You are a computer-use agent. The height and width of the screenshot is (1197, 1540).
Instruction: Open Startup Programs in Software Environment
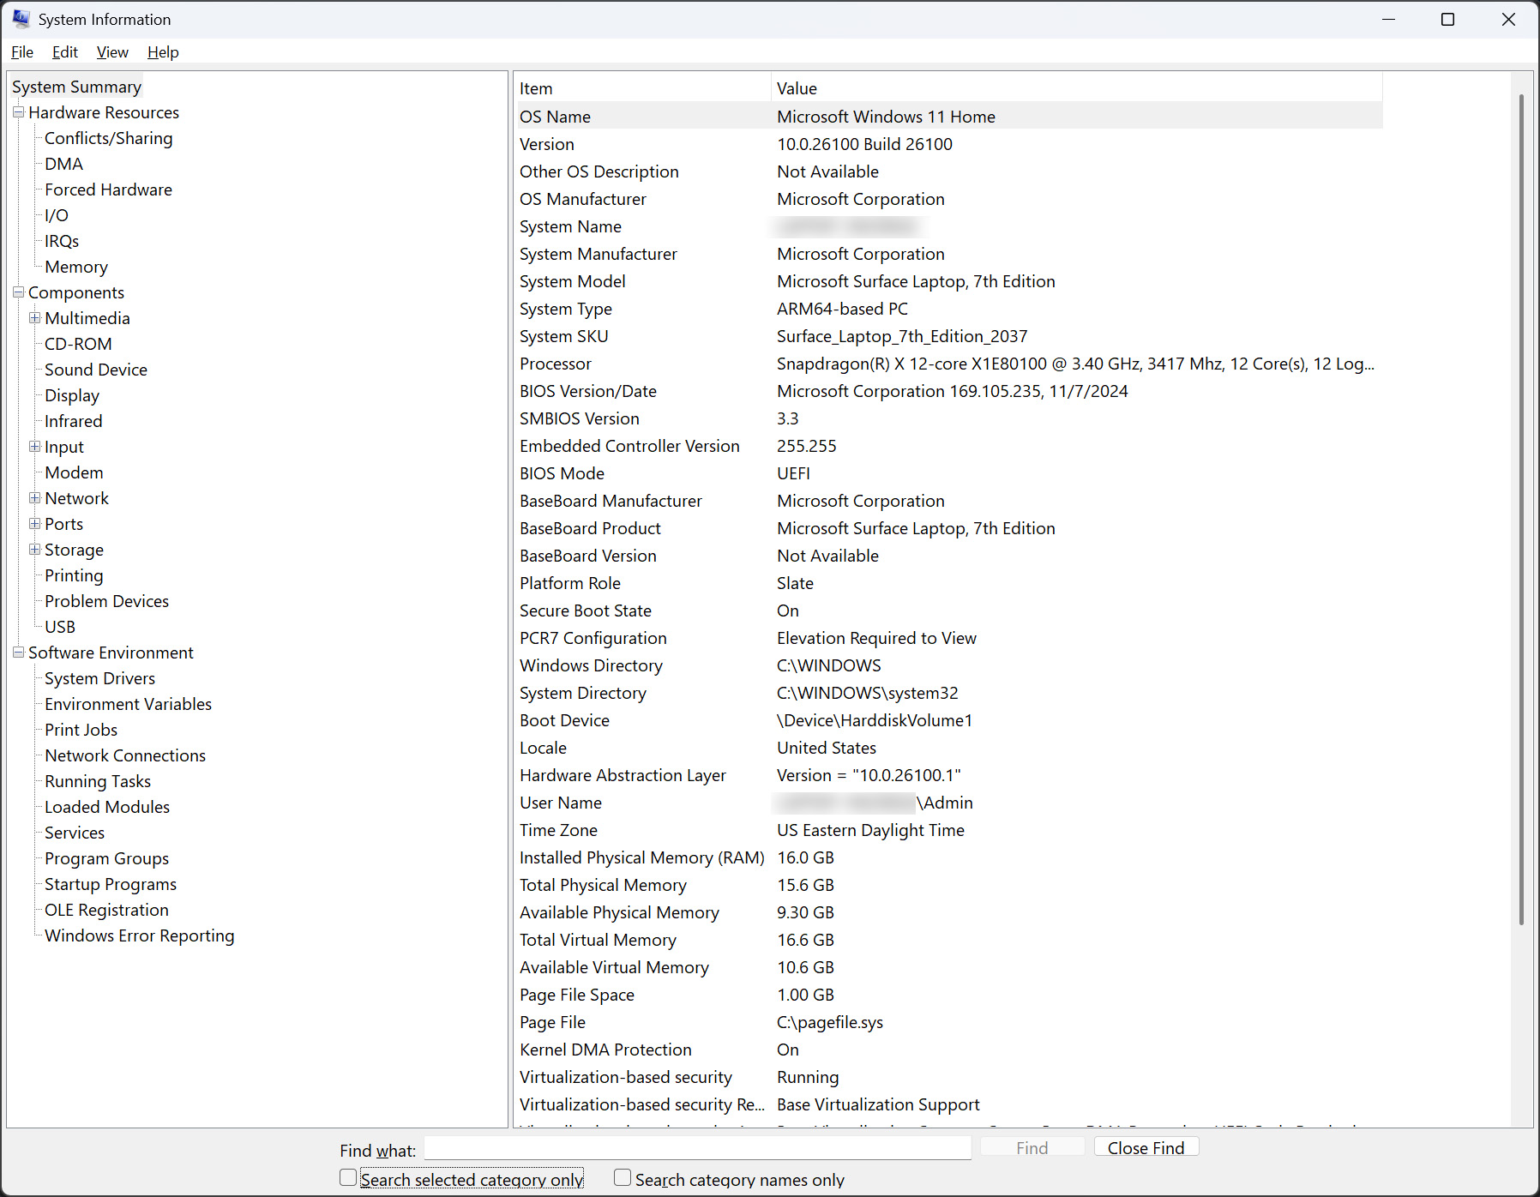pyautogui.click(x=111, y=884)
